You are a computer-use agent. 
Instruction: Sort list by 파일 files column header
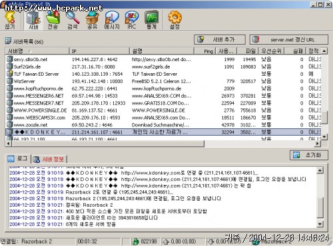[x=248, y=51]
